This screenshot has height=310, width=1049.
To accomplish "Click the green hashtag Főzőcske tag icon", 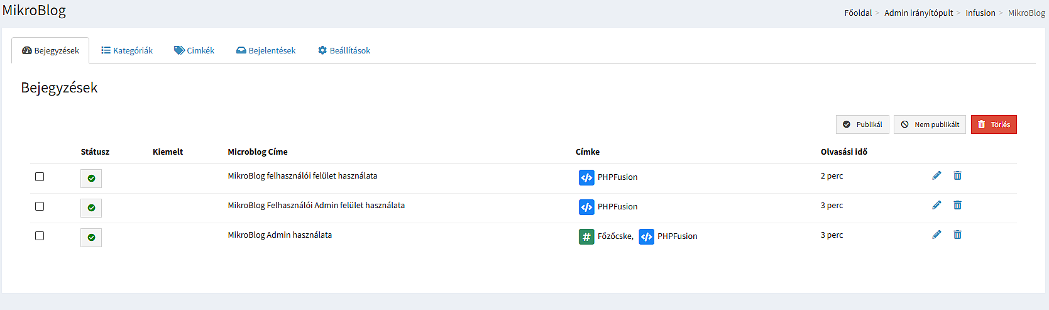I will [x=586, y=236].
